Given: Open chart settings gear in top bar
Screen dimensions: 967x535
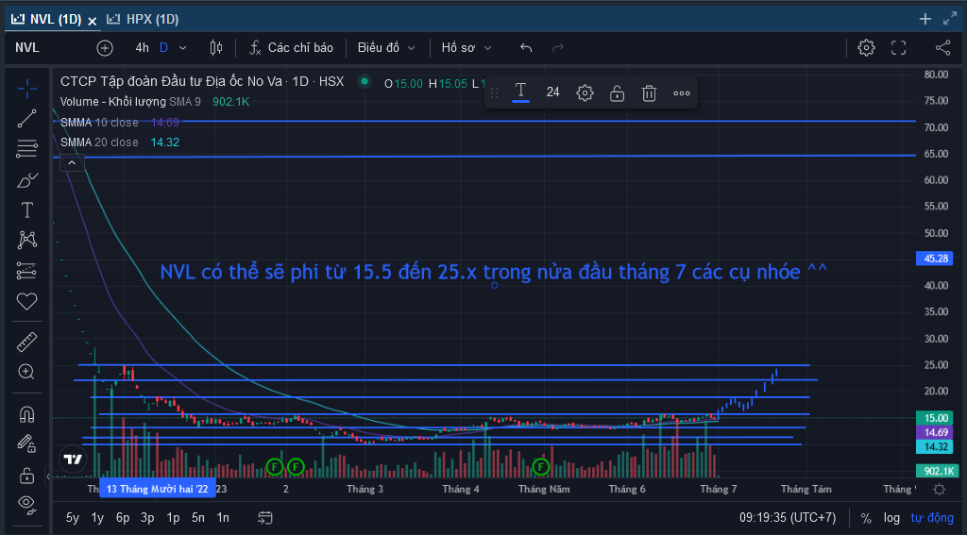Looking at the screenshot, I should point(866,47).
